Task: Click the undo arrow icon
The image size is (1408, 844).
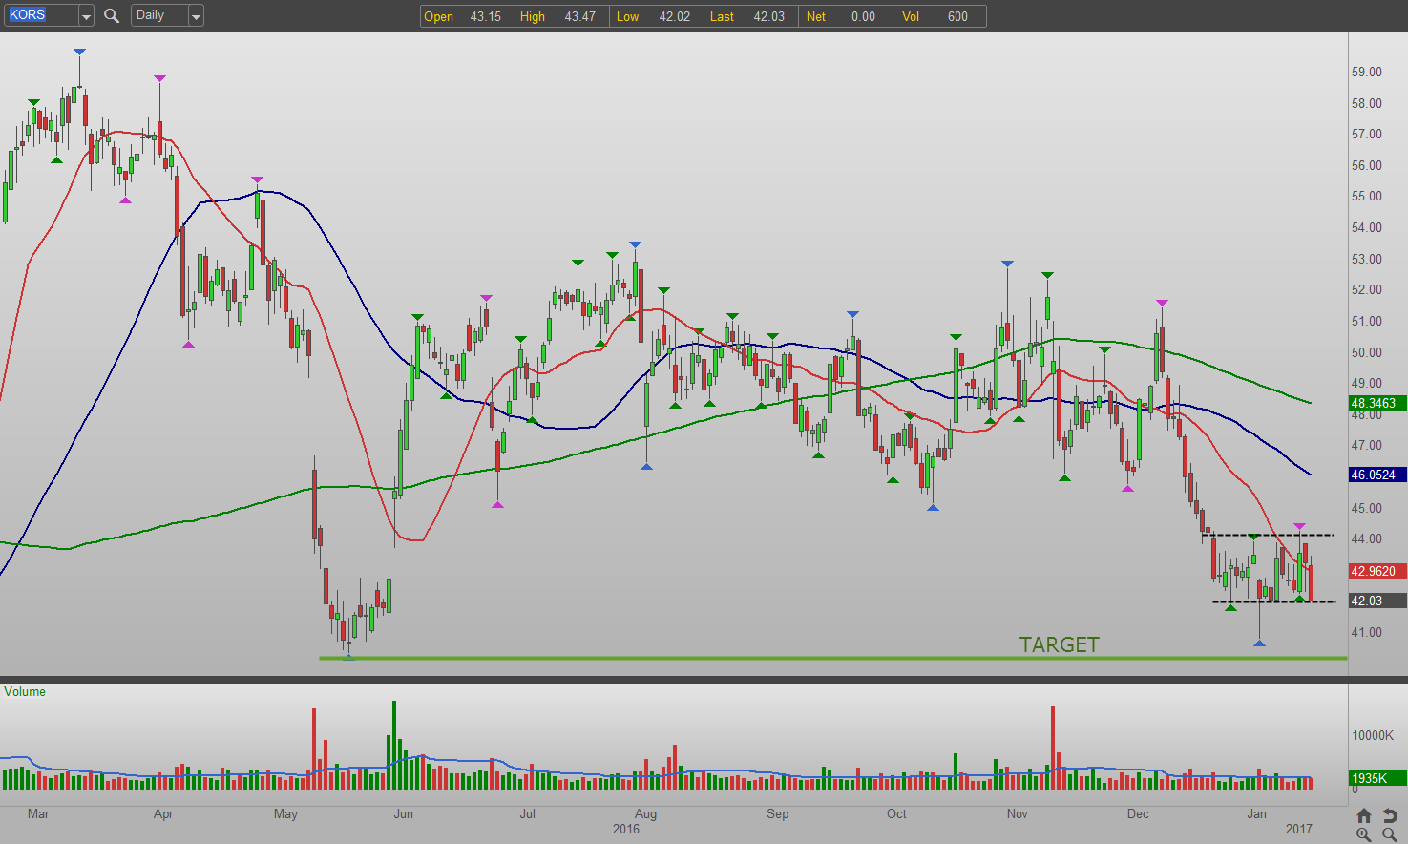Action: [x=1390, y=815]
